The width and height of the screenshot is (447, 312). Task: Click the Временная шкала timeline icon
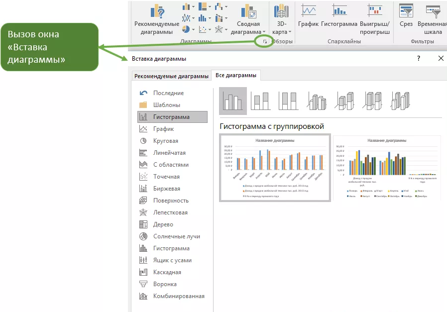click(x=433, y=11)
